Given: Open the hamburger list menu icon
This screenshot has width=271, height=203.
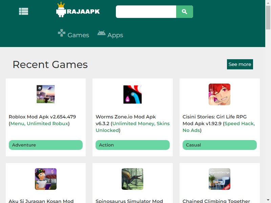Looking at the screenshot, I should tap(23, 12).
